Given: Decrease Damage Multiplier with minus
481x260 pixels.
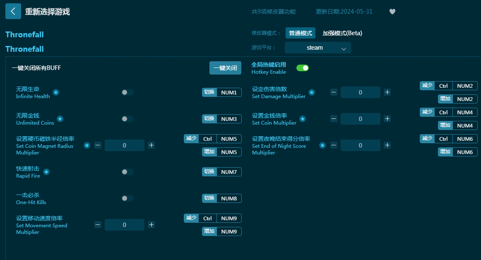Looking at the screenshot, I should point(334,92).
